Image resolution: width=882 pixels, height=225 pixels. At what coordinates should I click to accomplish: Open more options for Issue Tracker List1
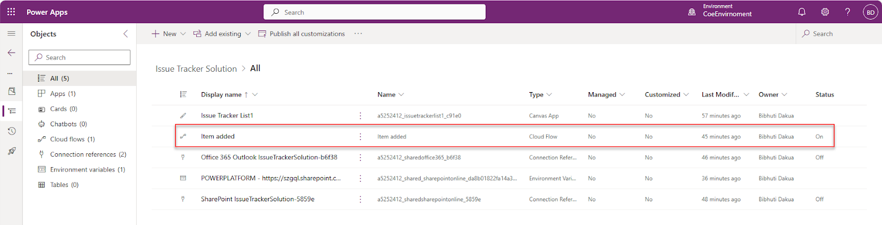pyautogui.click(x=361, y=116)
